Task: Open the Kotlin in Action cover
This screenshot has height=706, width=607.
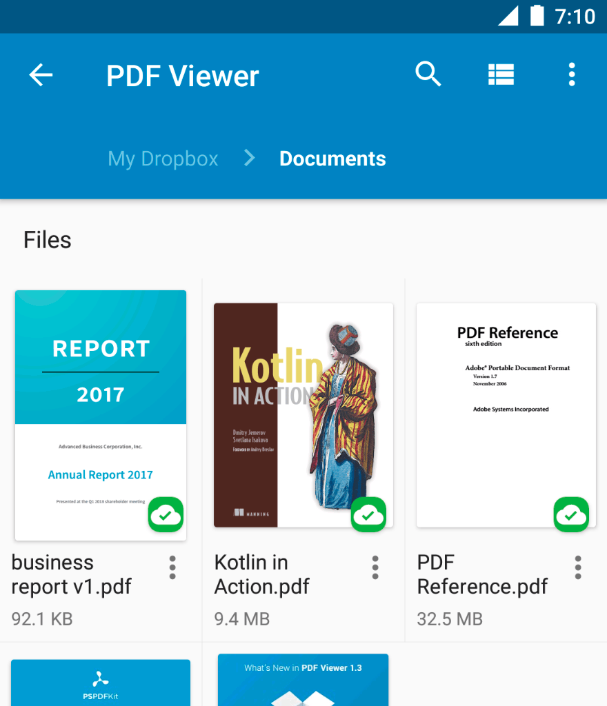Action: (x=303, y=414)
